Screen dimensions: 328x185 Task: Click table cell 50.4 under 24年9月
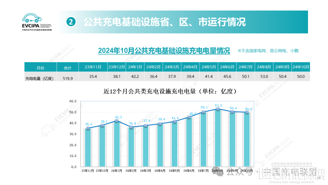click(283, 77)
